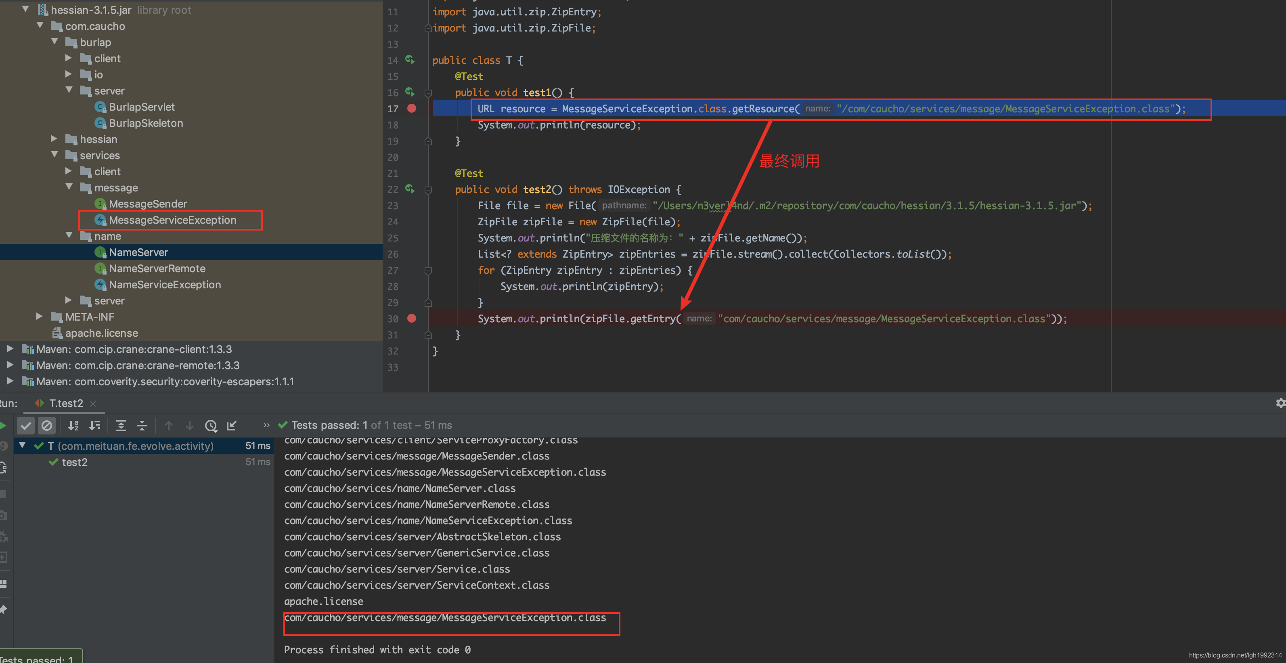
Task: Remove breakpoint on line 17
Action: [x=412, y=108]
